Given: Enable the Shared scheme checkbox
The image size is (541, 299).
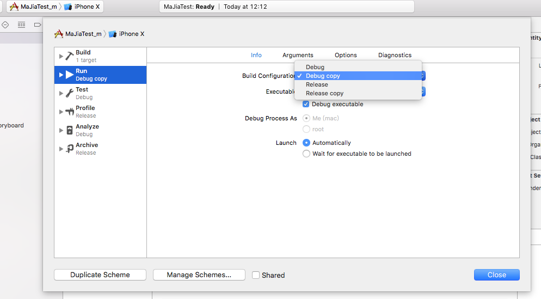Looking at the screenshot, I should coord(256,275).
